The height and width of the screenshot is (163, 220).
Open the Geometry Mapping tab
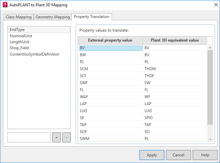pyautogui.click(x=53, y=17)
